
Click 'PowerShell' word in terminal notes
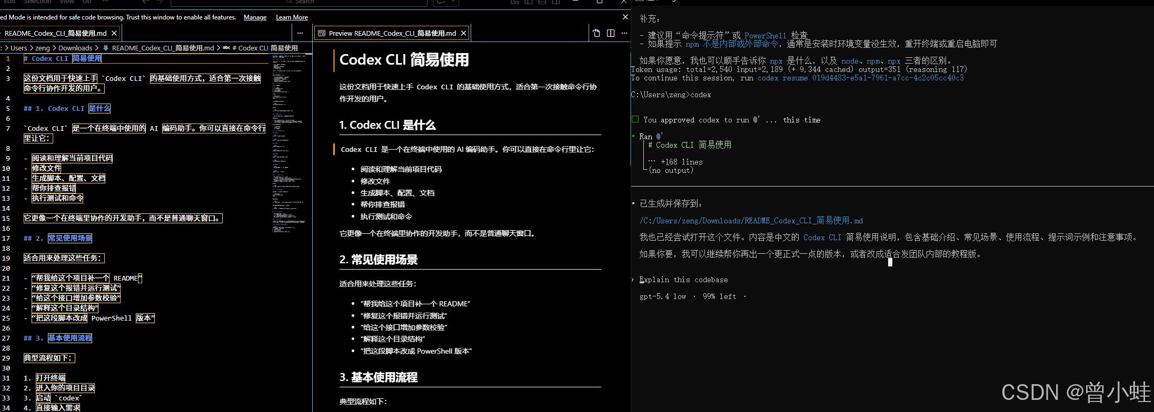[x=765, y=35]
